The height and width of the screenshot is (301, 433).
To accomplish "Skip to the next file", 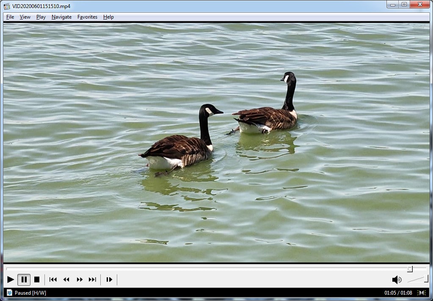I will (x=92, y=279).
